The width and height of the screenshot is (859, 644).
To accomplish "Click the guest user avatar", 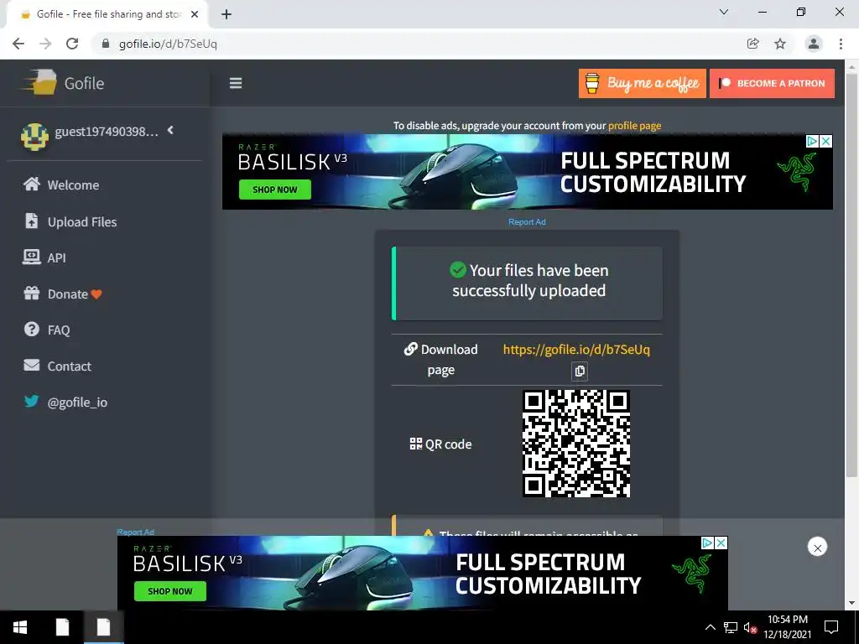I will (x=34, y=137).
